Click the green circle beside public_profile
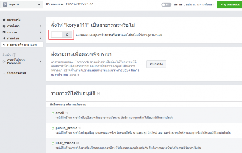This screenshot has width=242, height=153. (53, 128)
